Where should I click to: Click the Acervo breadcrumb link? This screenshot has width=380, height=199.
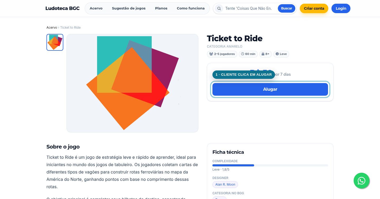click(52, 28)
